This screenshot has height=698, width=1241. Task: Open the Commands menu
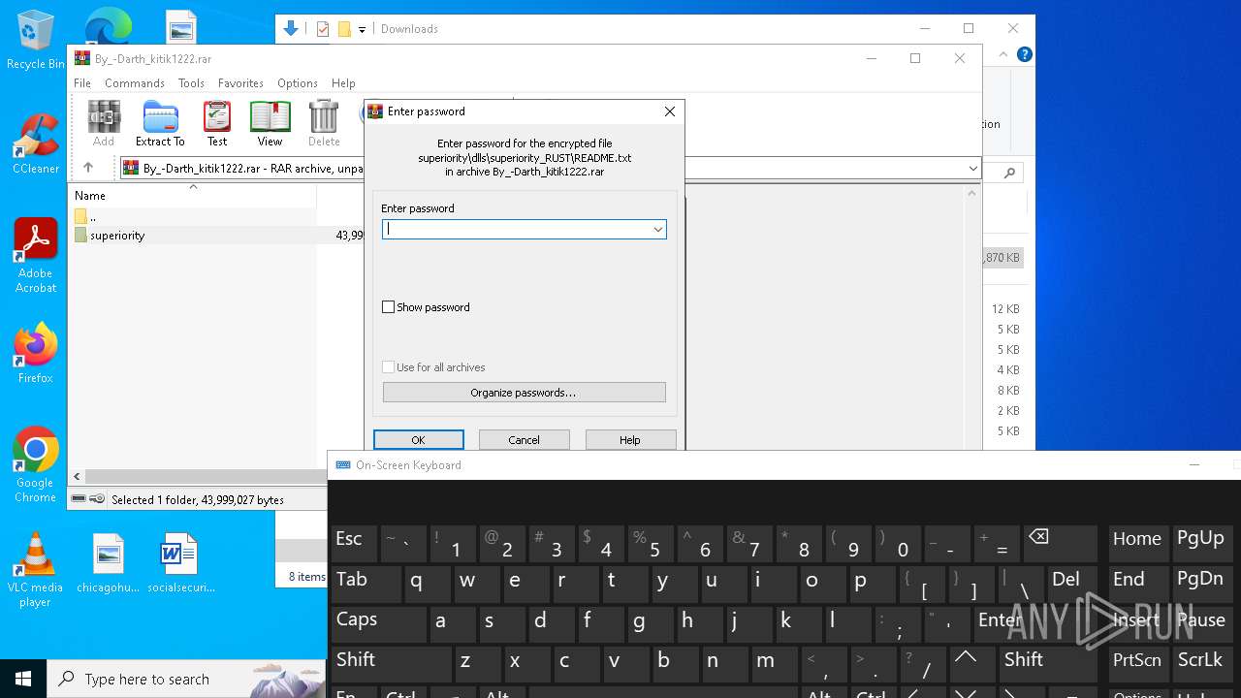(135, 83)
